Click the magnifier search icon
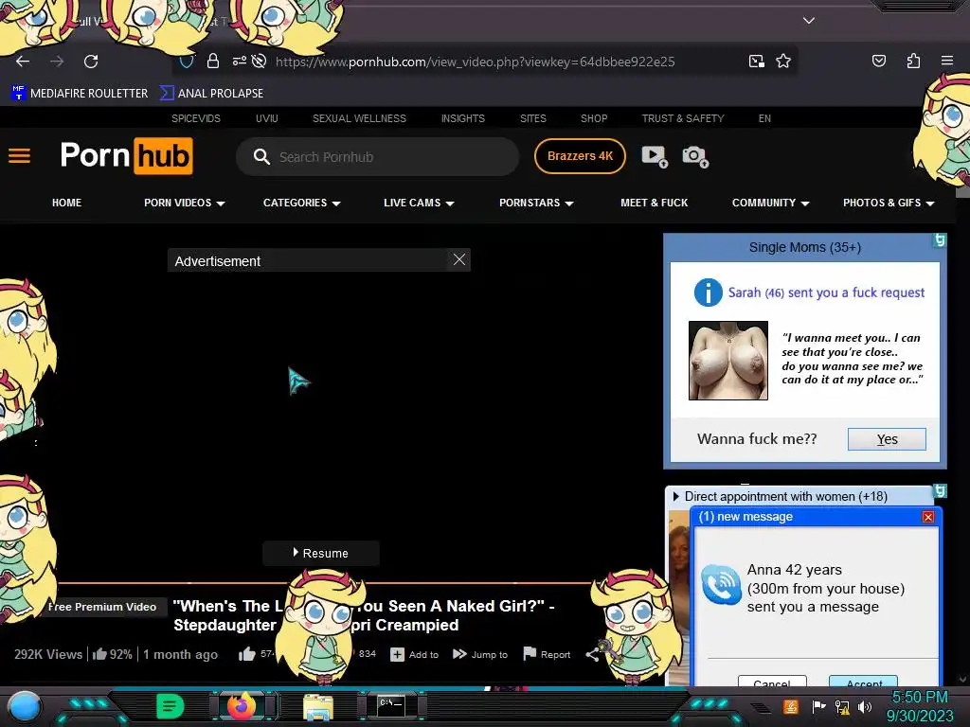The image size is (970, 727). coord(261,156)
